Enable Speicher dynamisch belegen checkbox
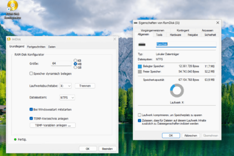Image resolution: width=234 pixels, height=156 pixels. (31, 74)
